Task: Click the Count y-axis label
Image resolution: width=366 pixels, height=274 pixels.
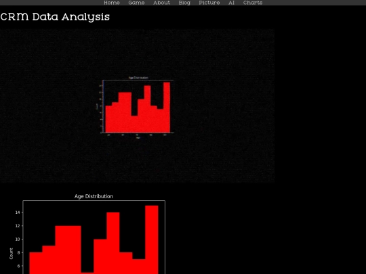Action: click(x=12, y=254)
